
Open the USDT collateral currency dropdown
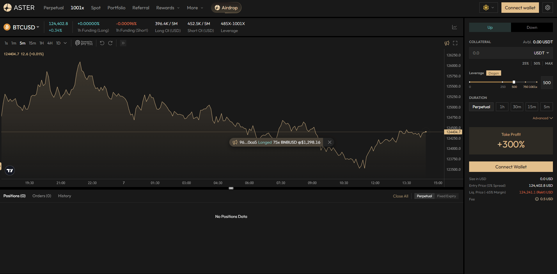pos(541,53)
